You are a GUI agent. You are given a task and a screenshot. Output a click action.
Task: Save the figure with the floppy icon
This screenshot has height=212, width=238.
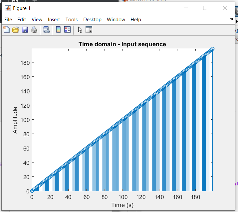click(x=25, y=30)
